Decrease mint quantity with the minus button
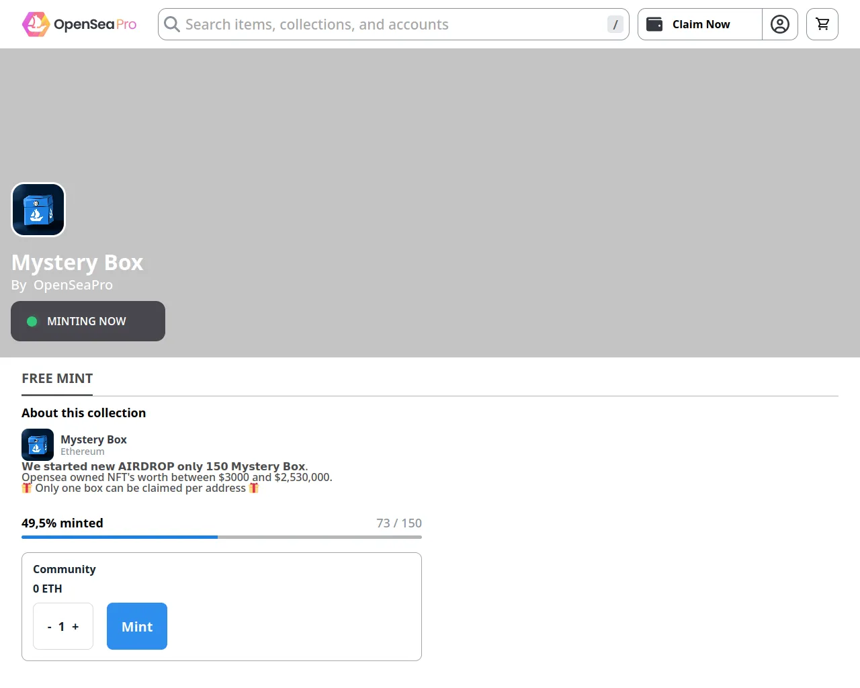 click(49, 627)
